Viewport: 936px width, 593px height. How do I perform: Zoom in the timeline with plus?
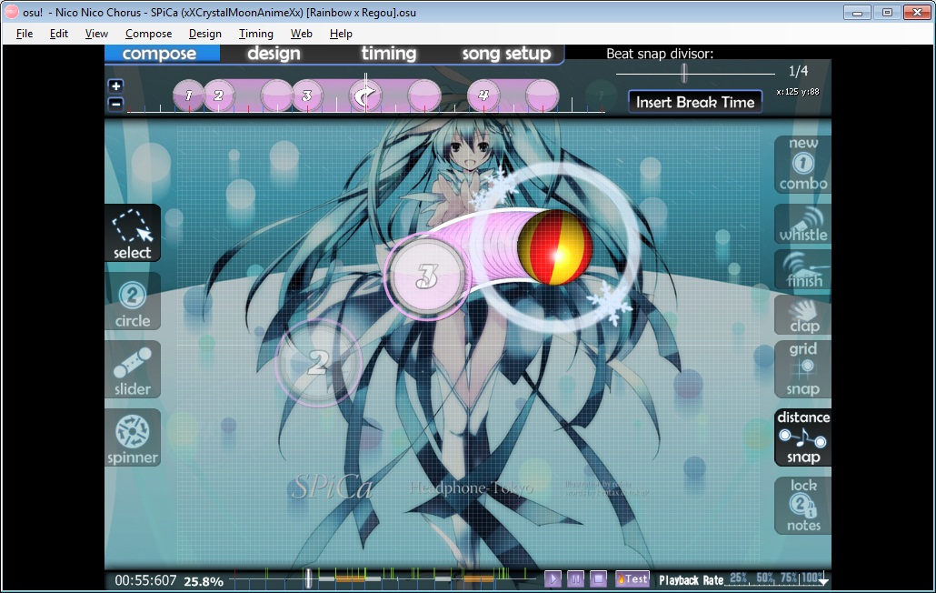pyautogui.click(x=115, y=86)
